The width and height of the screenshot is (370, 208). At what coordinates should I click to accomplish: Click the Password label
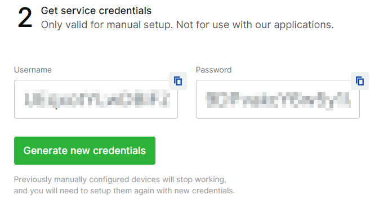click(213, 70)
